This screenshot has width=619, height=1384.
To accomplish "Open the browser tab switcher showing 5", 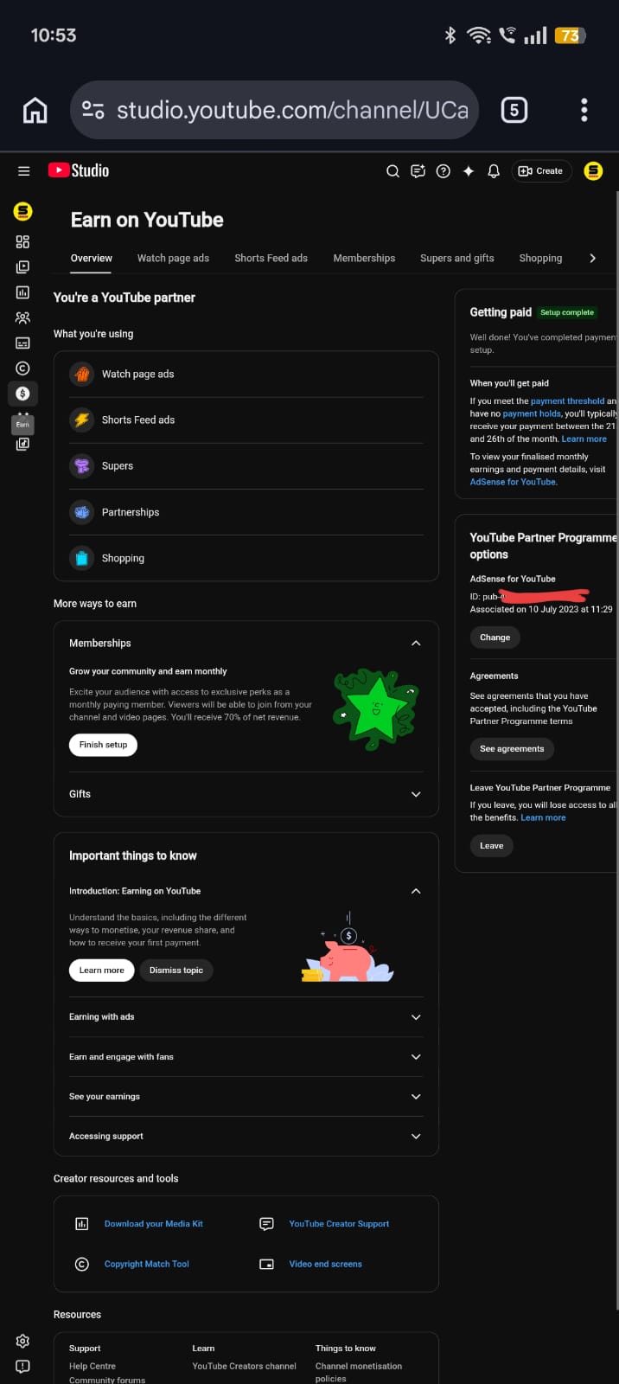I will pyautogui.click(x=514, y=110).
